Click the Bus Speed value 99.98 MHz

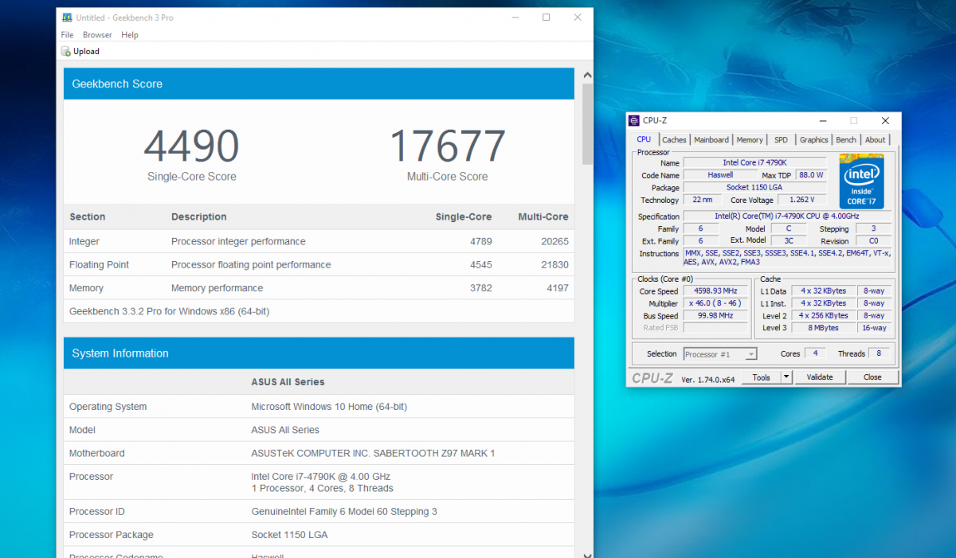[716, 316]
